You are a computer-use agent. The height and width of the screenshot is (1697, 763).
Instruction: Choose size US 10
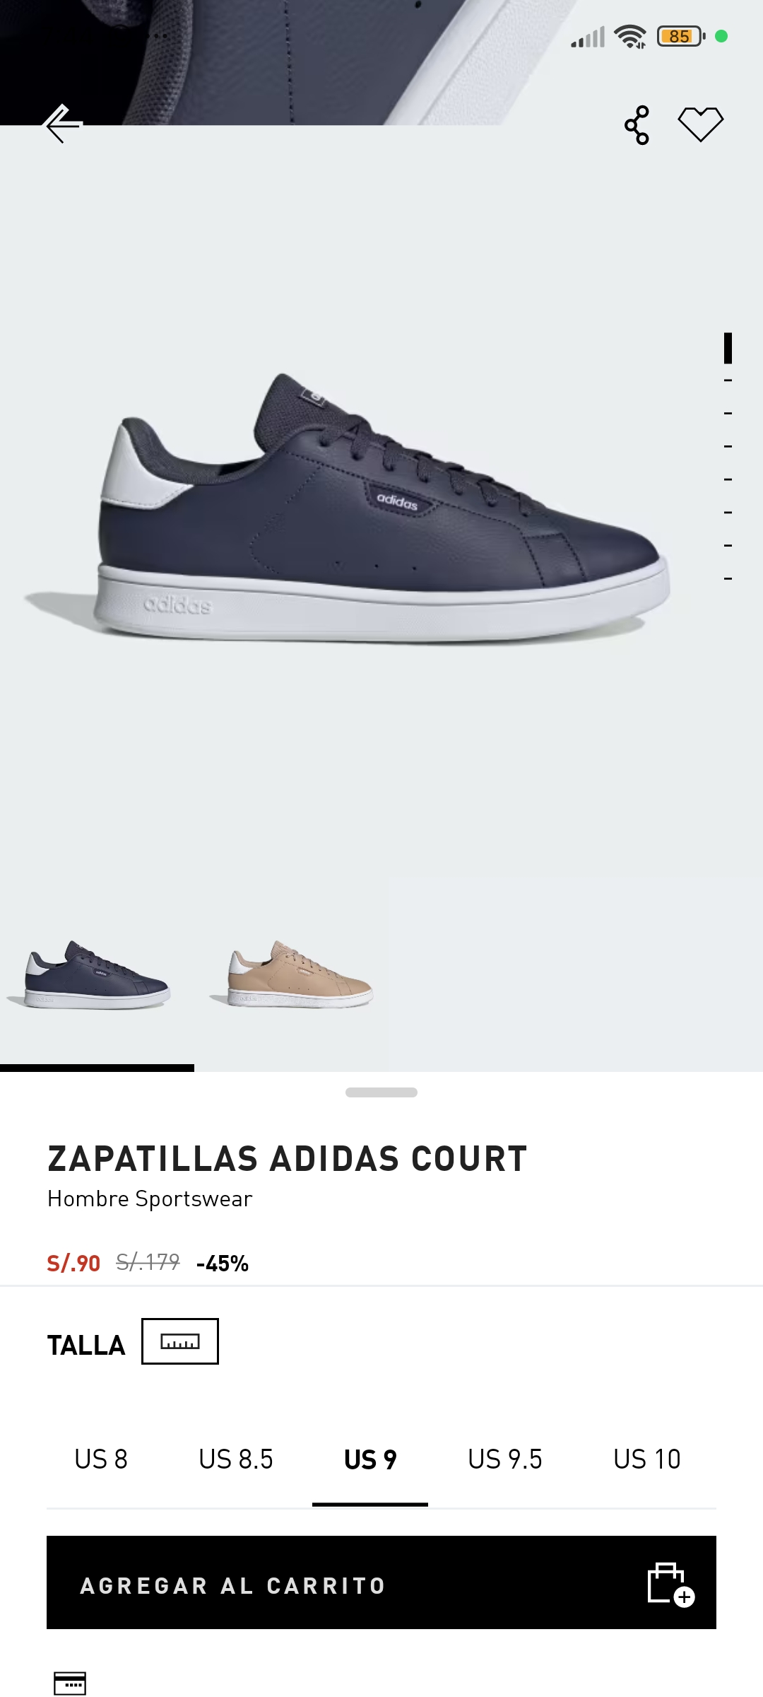coord(647,1459)
